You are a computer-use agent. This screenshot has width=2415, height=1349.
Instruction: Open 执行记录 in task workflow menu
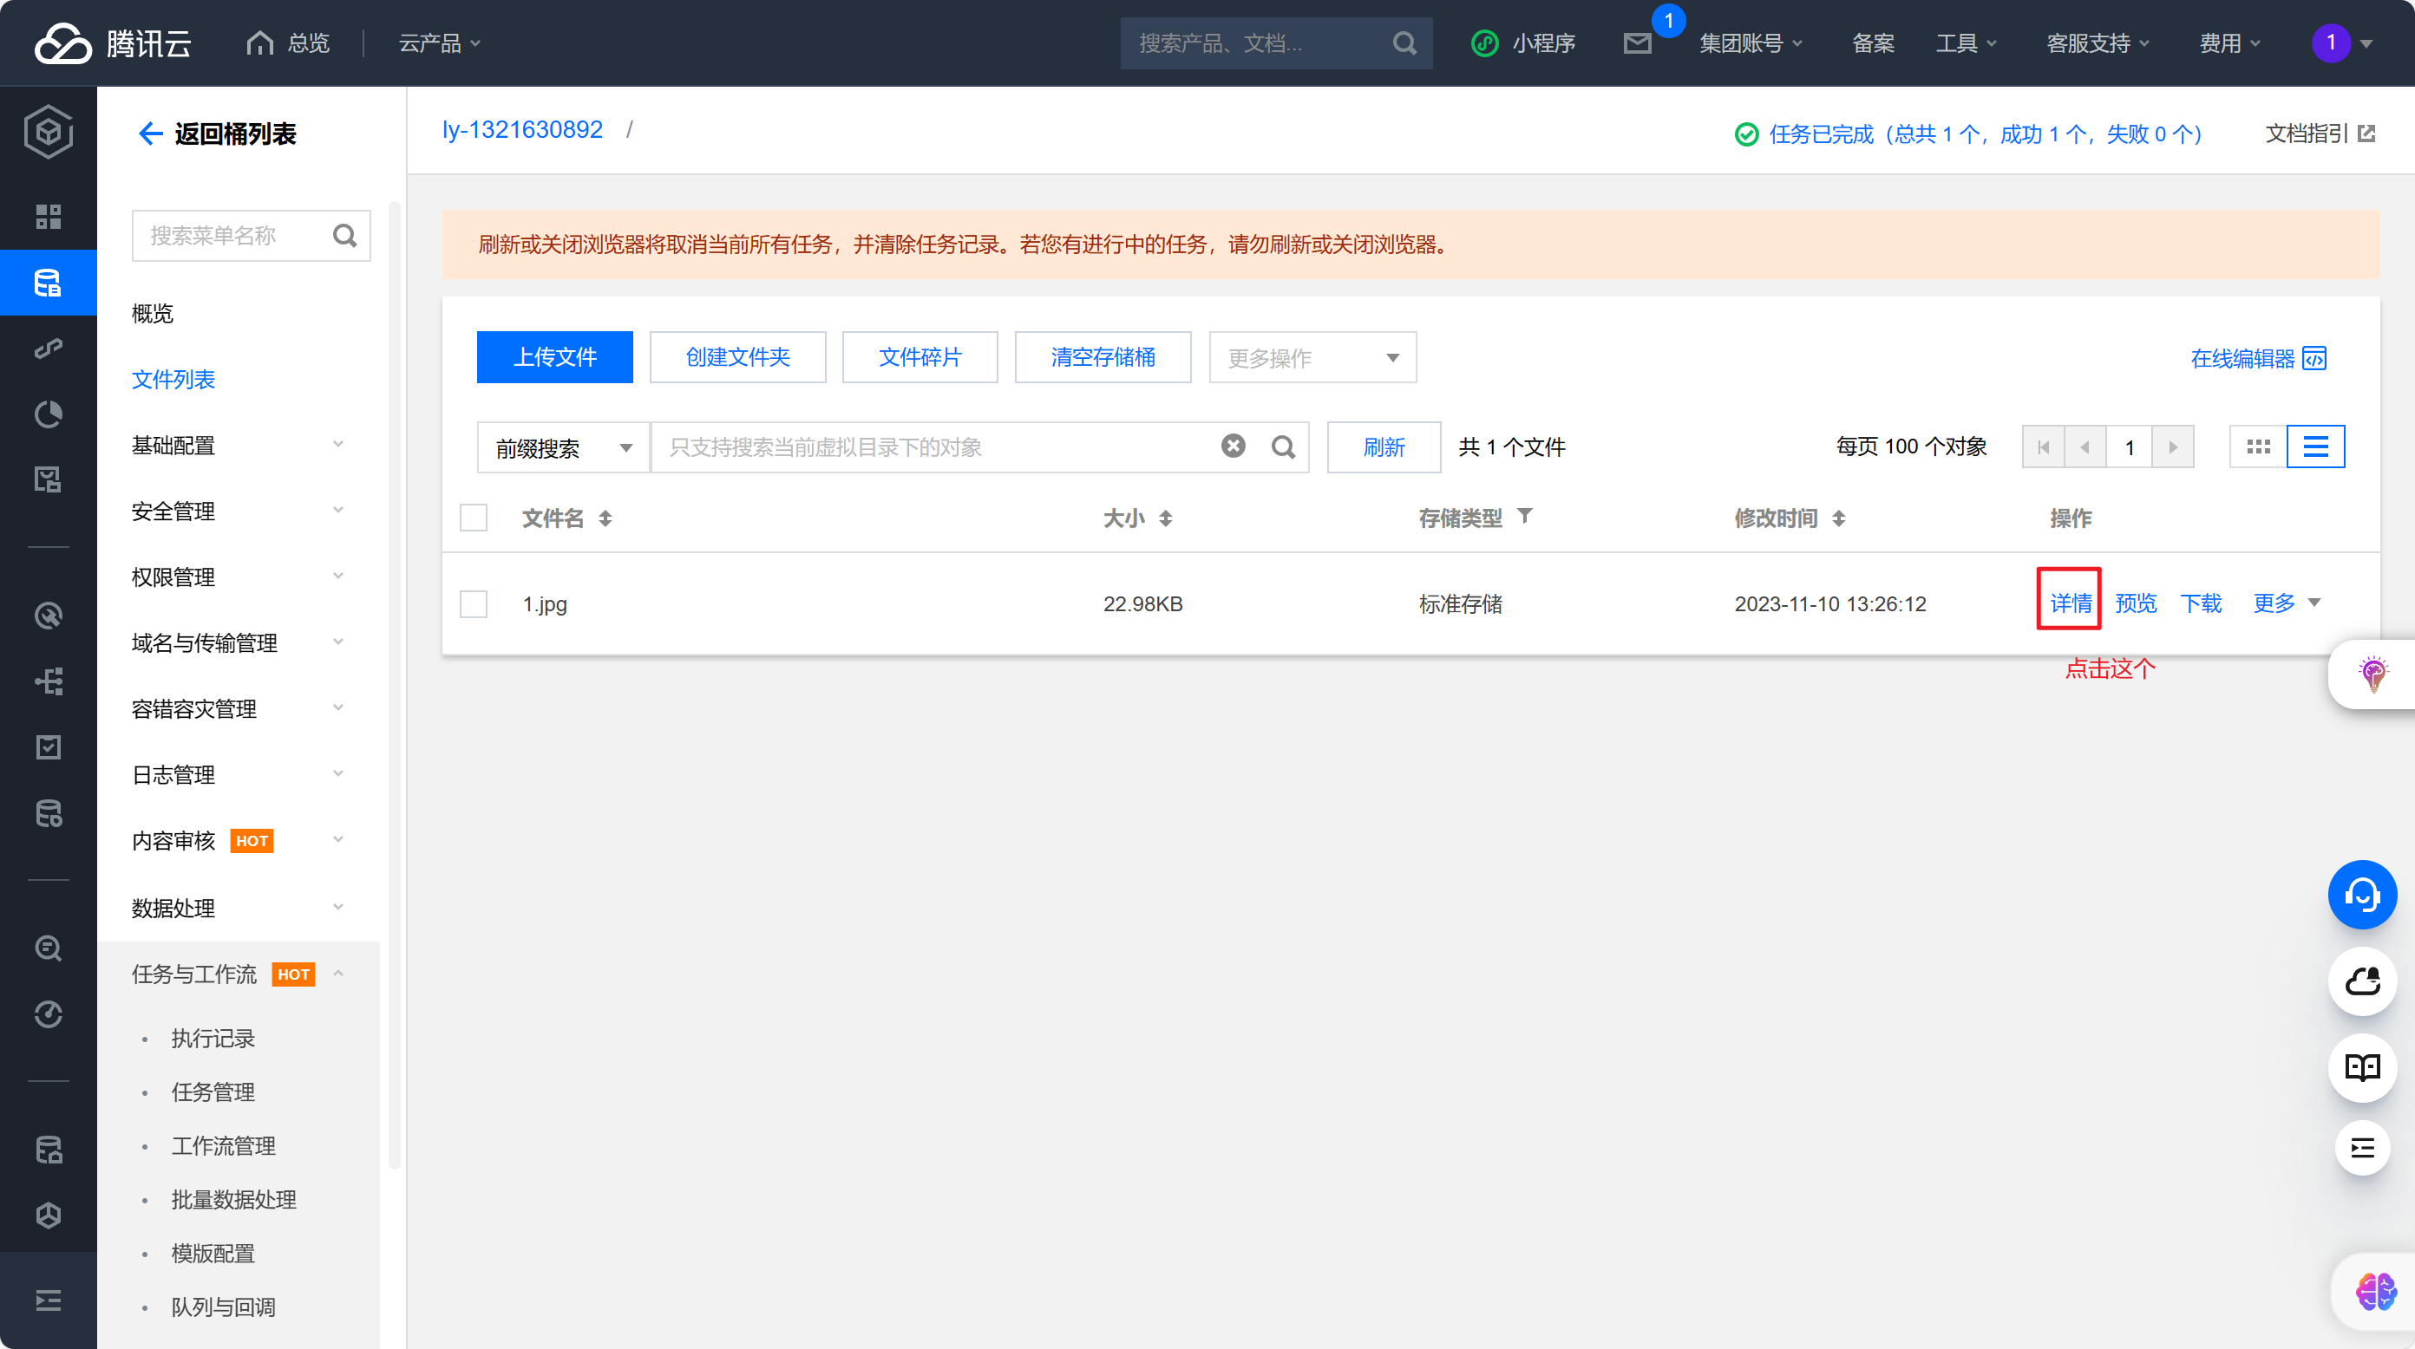click(213, 1038)
